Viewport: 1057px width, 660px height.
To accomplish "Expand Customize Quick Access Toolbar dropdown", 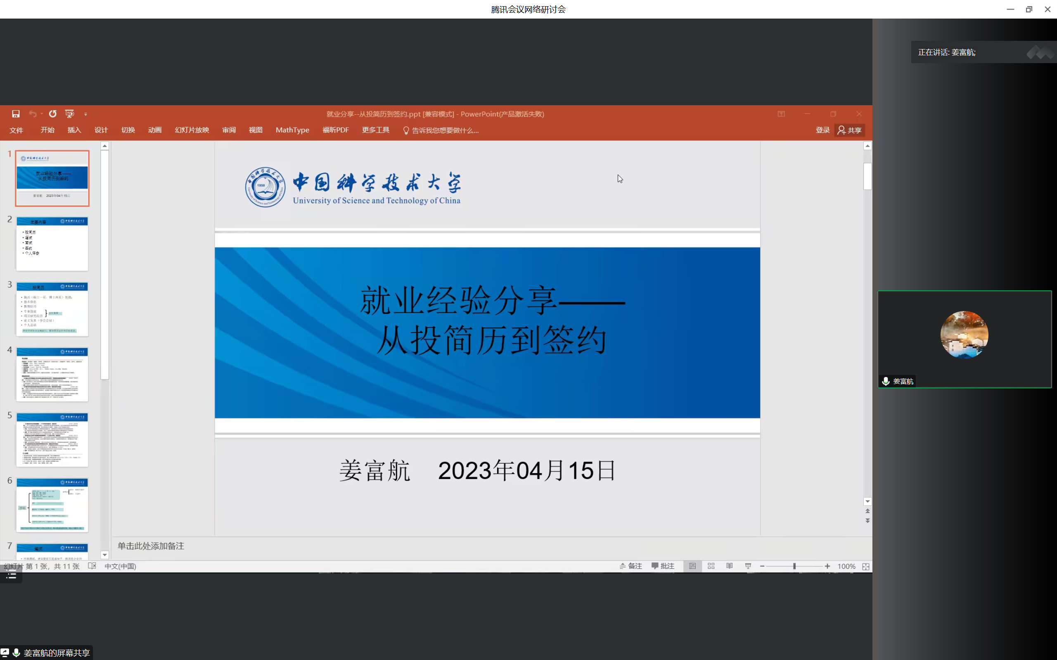I will [85, 114].
